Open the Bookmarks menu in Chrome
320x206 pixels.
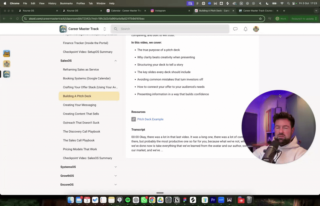point(67,3)
